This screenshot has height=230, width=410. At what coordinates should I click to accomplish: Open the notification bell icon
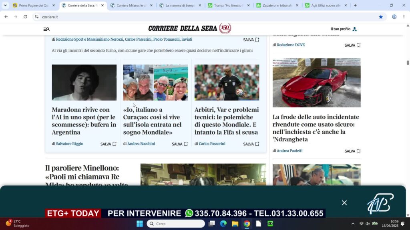(x=403, y=224)
